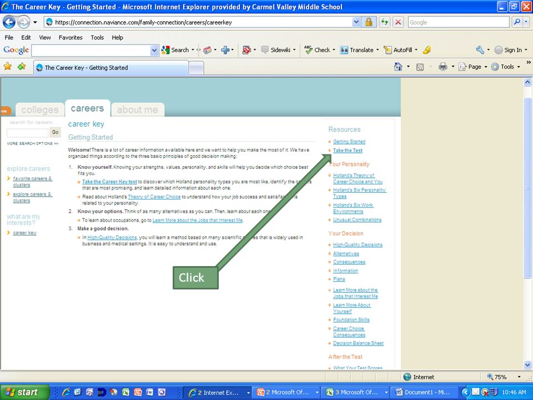Viewport: 533px width, 400px height.
Task: Open the Help menu
Action: pos(117,37)
